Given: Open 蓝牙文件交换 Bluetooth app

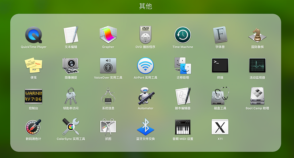Looking at the screenshot, I should (x=145, y=127).
